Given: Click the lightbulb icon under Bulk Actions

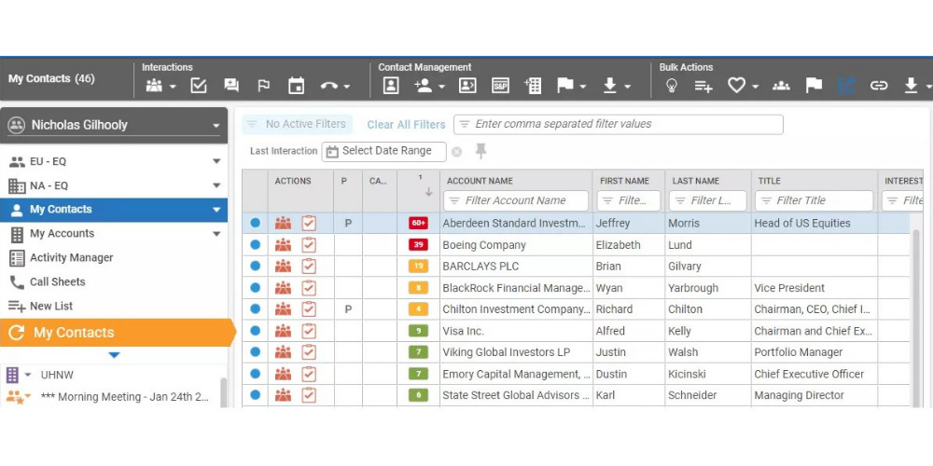Looking at the screenshot, I should point(671,86).
